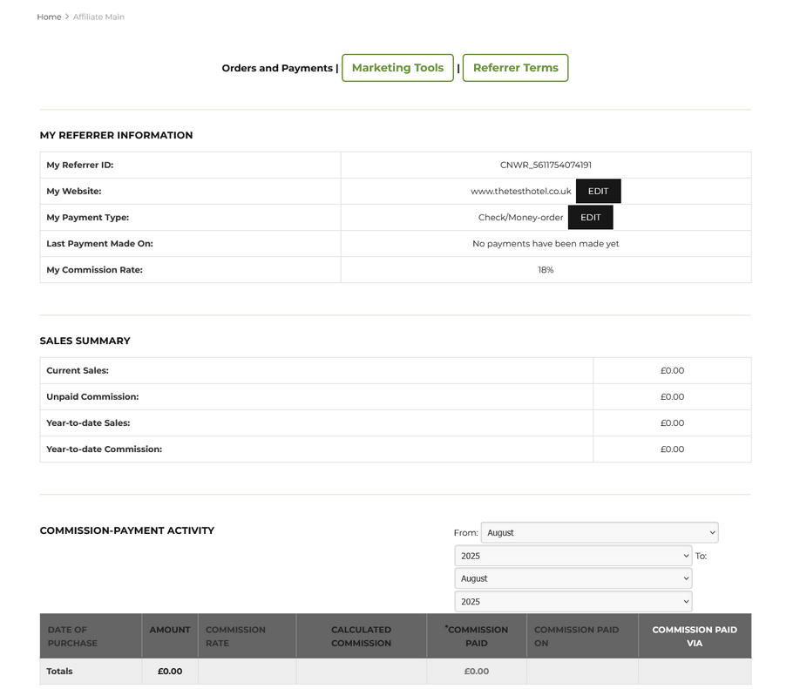The height and width of the screenshot is (689, 800).
Task: Click the Amount column header
Action: pyautogui.click(x=170, y=630)
